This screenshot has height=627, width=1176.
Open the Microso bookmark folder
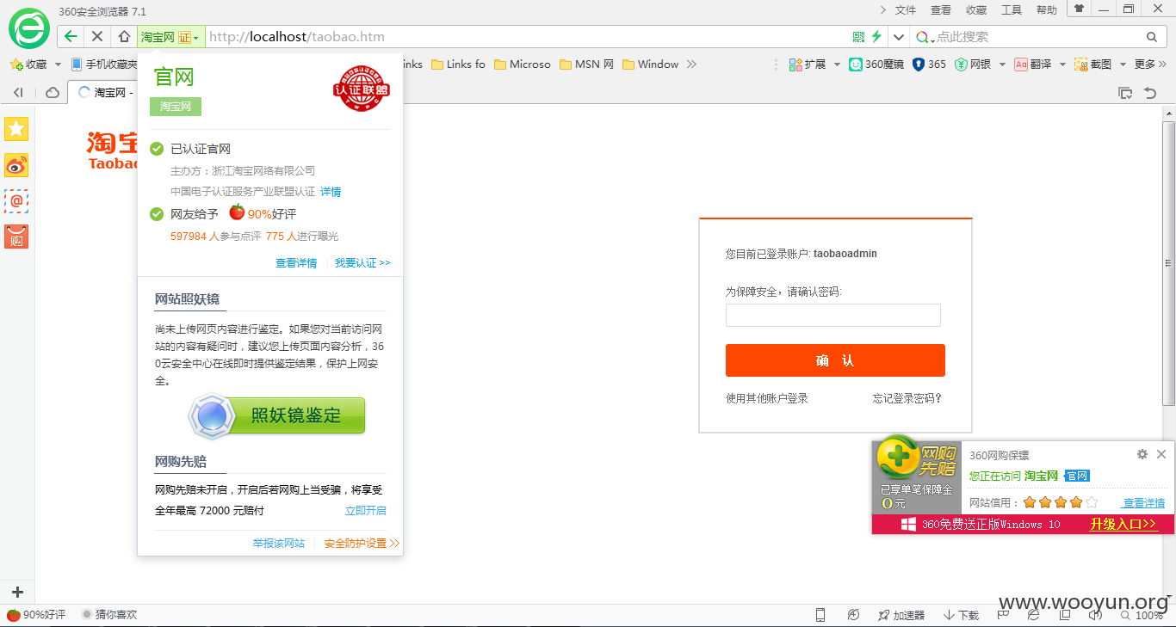(x=522, y=65)
